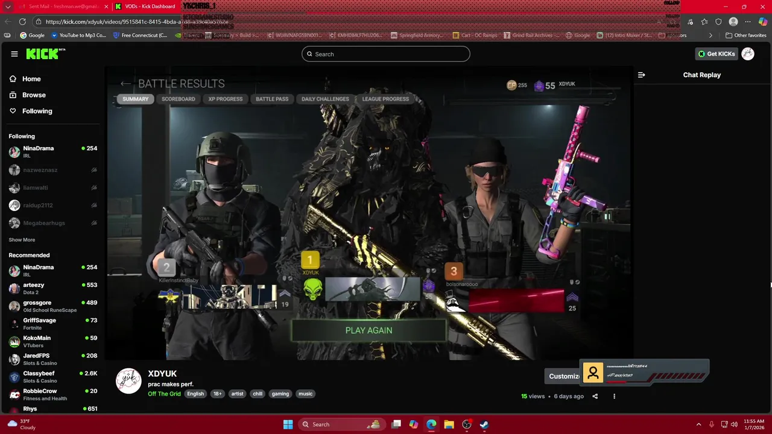Click the 18+ tag
This screenshot has width=772, height=434.
217,394
